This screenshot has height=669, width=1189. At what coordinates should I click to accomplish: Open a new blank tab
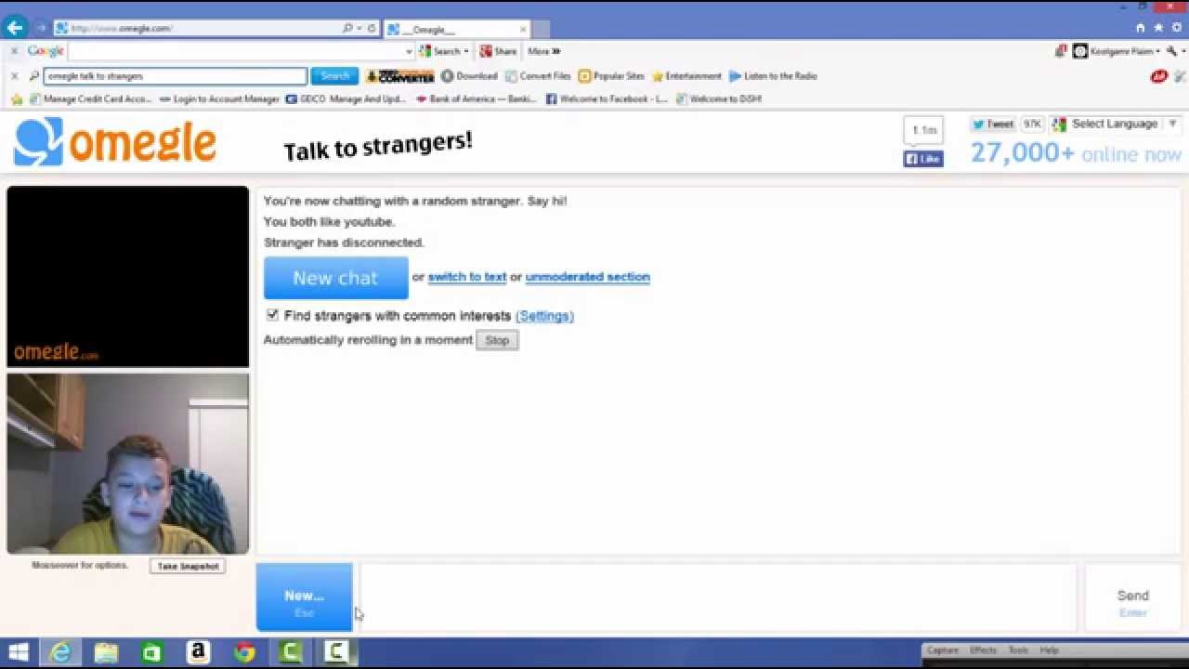point(542,30)
